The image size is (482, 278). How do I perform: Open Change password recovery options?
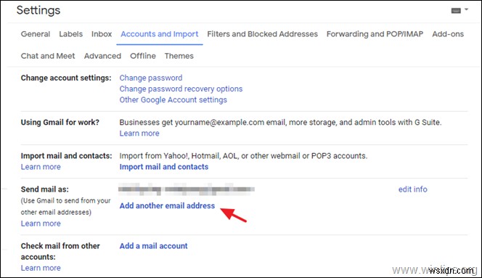point(181,89)
